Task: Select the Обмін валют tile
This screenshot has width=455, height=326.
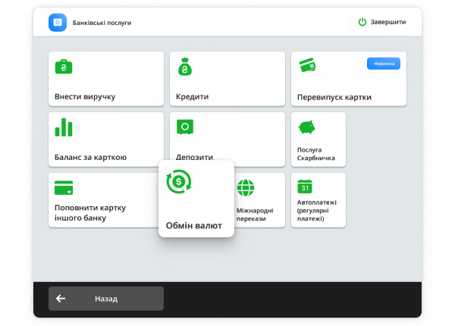Action: tap(196, 199)
